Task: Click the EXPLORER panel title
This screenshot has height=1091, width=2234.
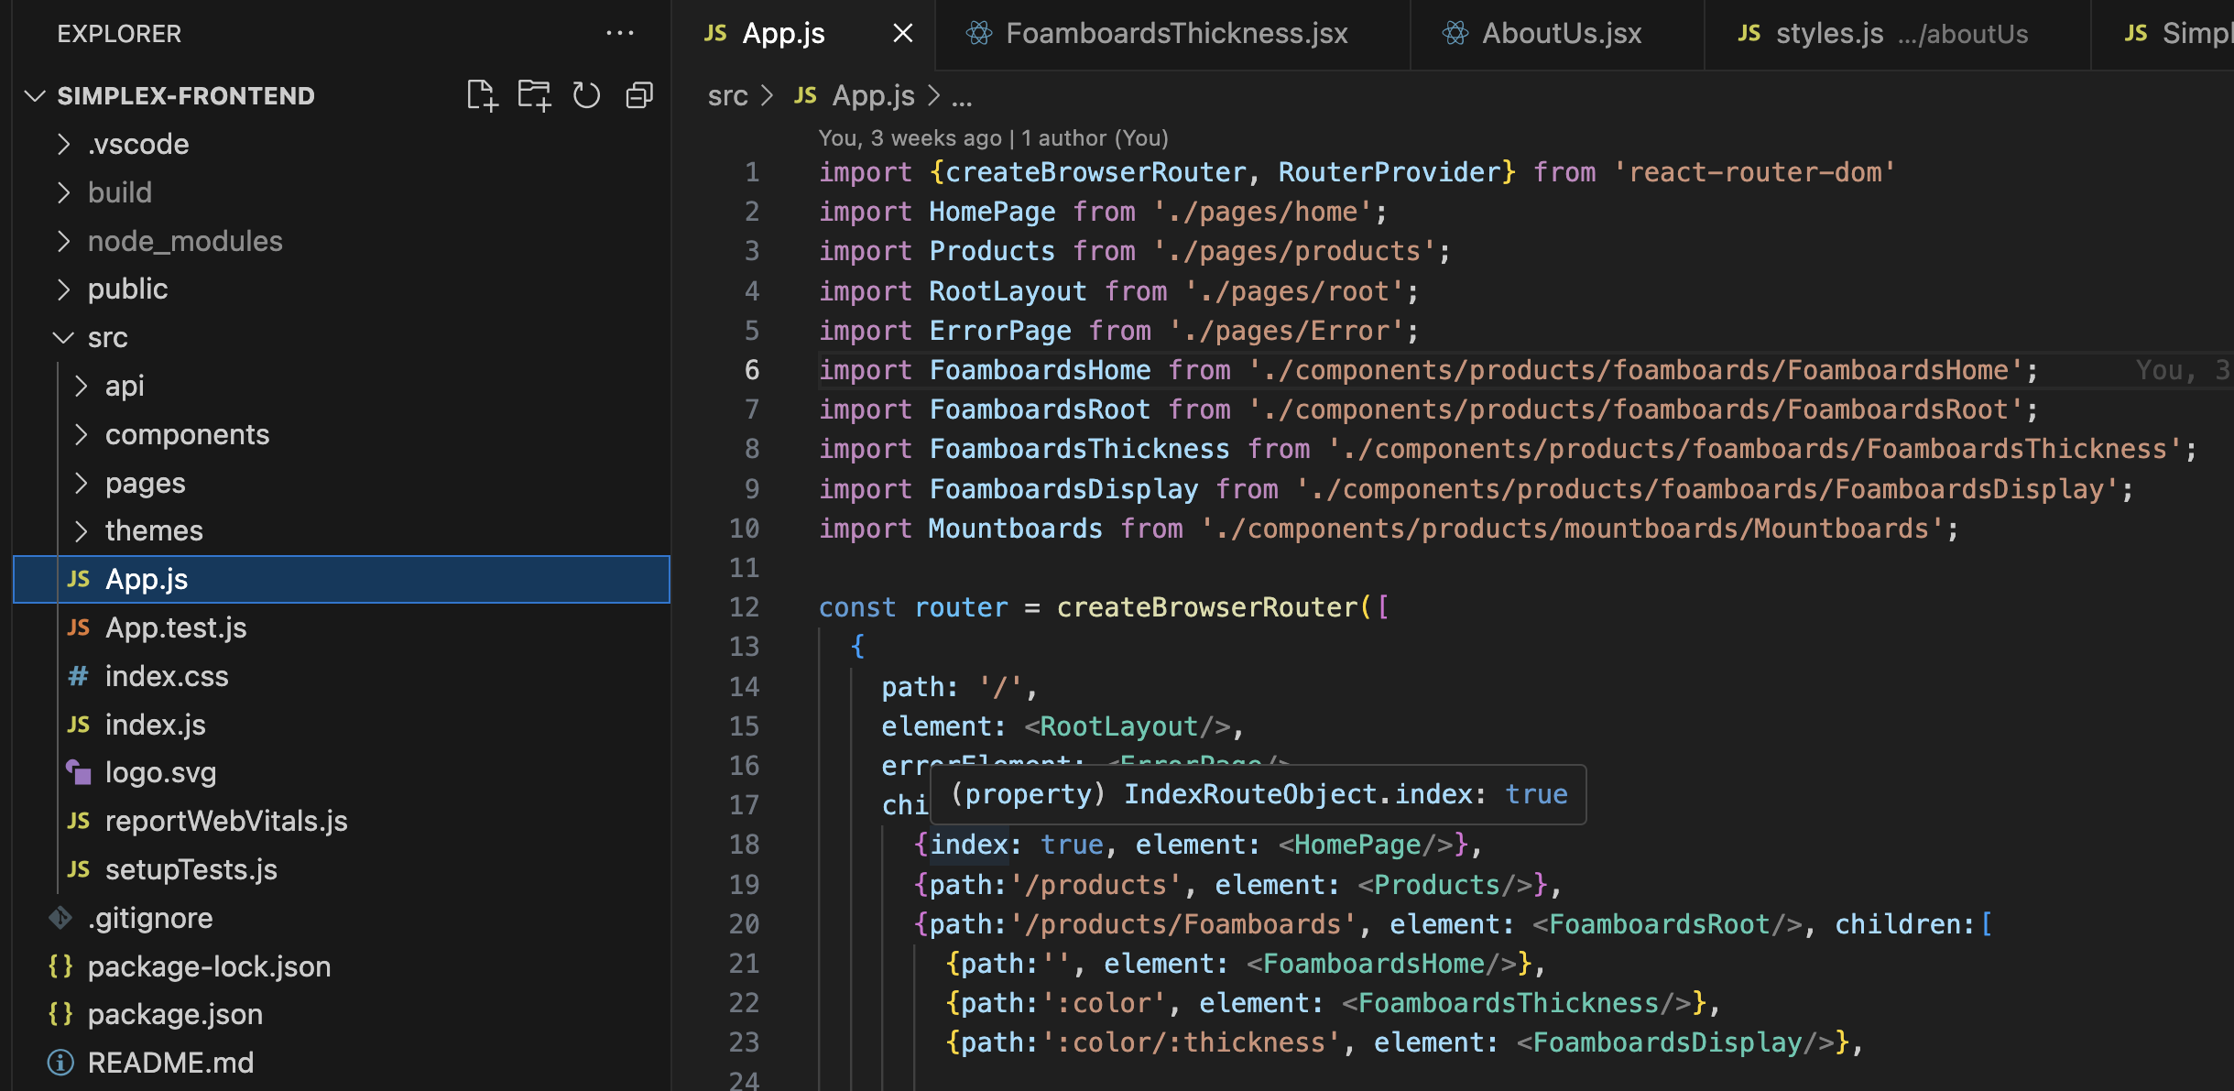Action: click(119, 34)
